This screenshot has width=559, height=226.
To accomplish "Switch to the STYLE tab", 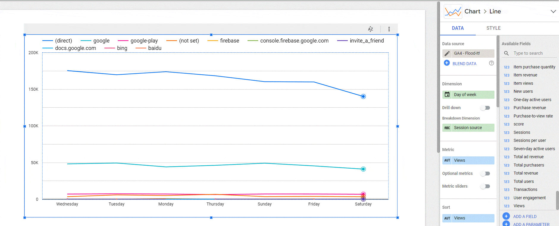I will 493,28.
